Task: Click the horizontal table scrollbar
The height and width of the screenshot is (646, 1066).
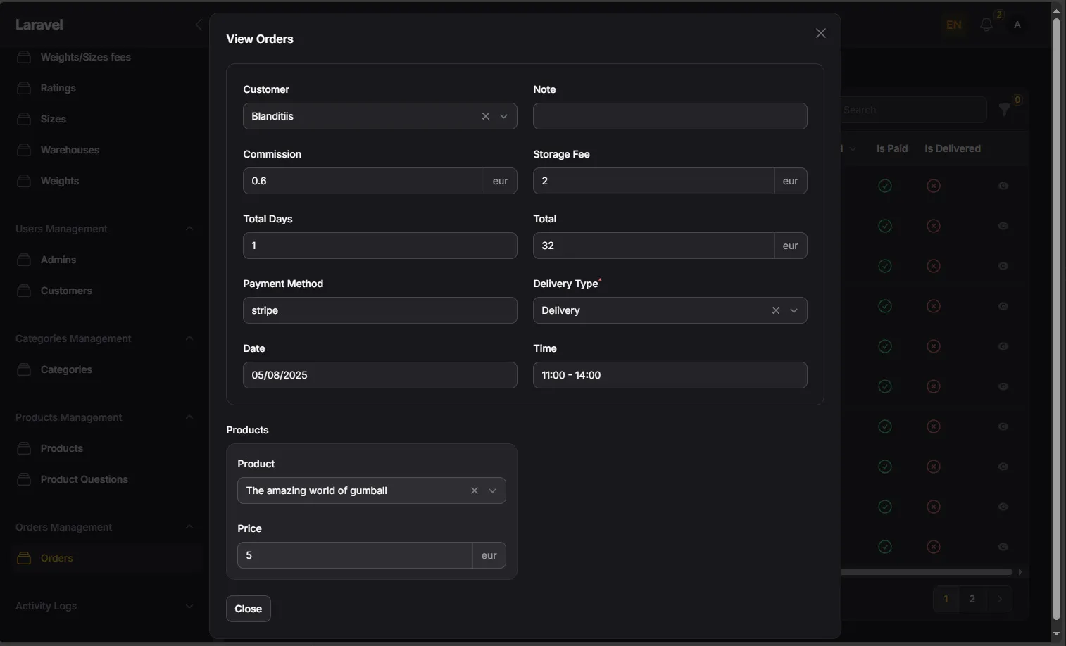Action: click(927, 572)
